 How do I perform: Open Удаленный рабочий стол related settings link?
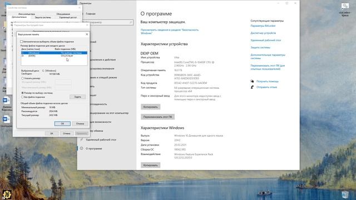click(x=266, y=40)
